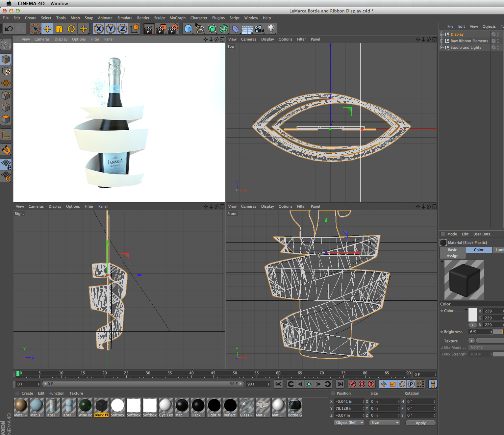Screen dimensions: 504x435
Task: Activate the Scale tool
Action: [x=59, y=29]
